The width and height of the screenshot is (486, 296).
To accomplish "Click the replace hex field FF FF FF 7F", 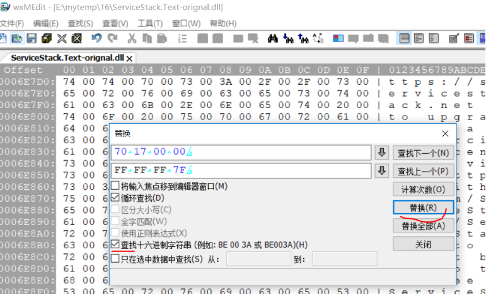I will pyautogui.click(x=242, y=170).
